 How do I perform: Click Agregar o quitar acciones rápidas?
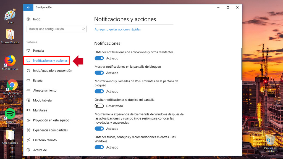[117, 29]
